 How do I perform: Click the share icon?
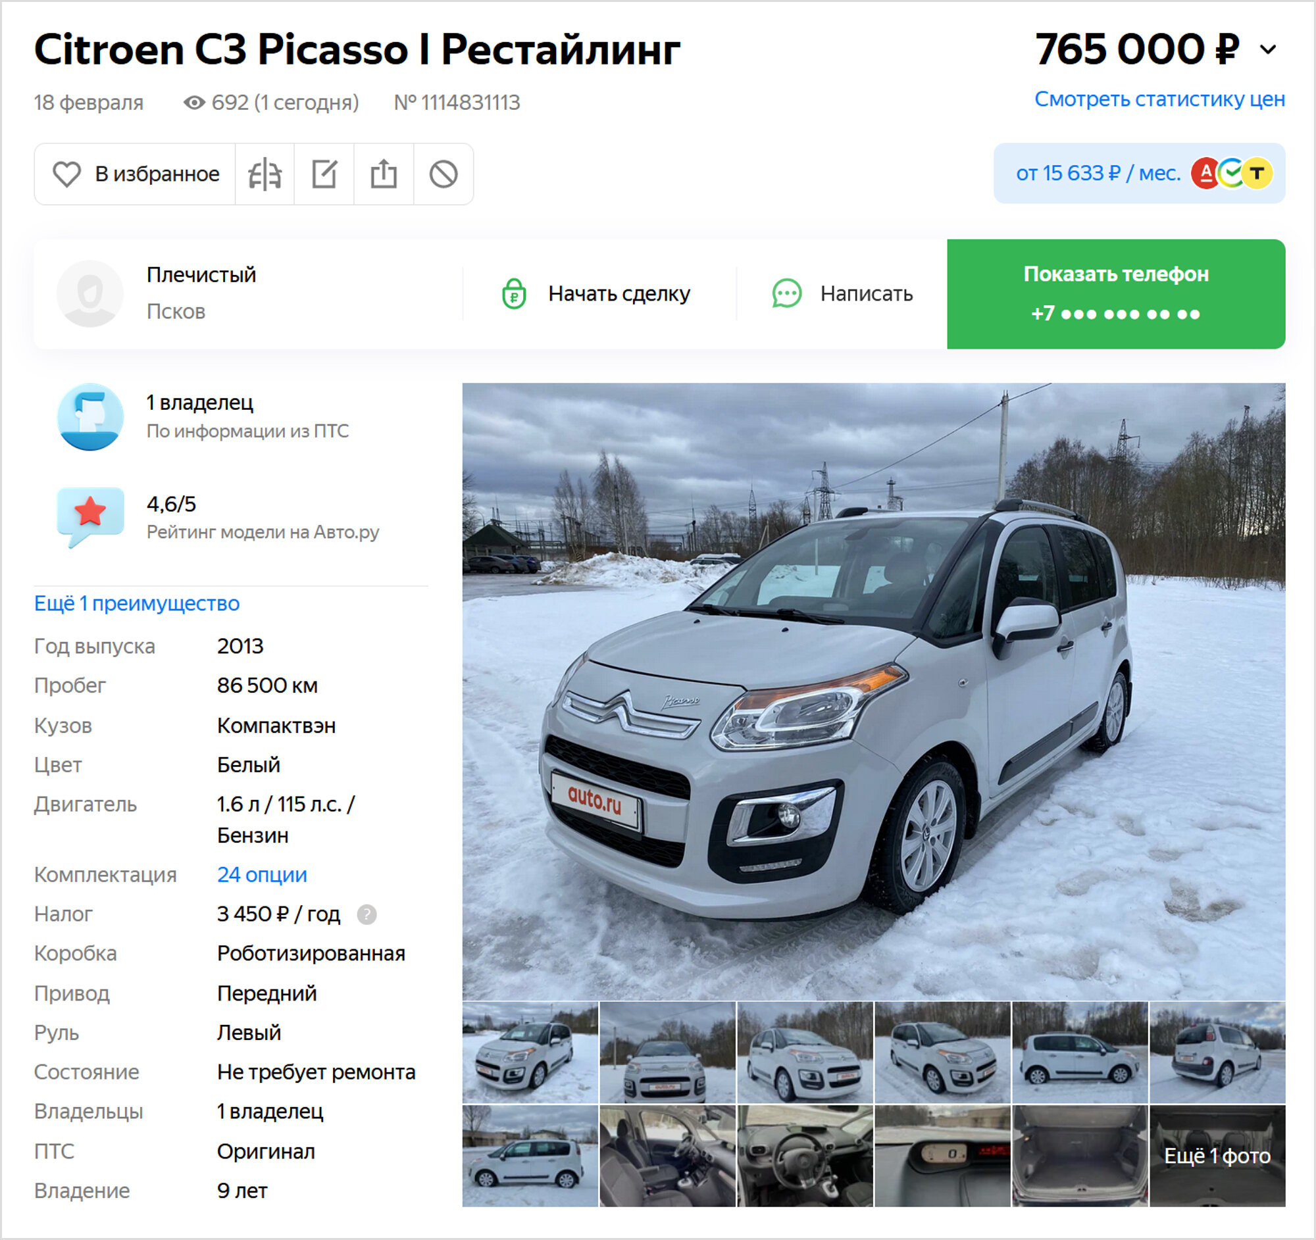point(384,174)
